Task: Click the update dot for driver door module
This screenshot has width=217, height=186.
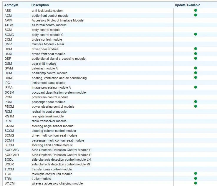Action: pyautogui.click(x=196, y=49)
